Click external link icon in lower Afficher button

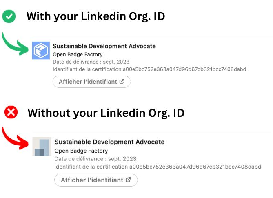[128, 180]
